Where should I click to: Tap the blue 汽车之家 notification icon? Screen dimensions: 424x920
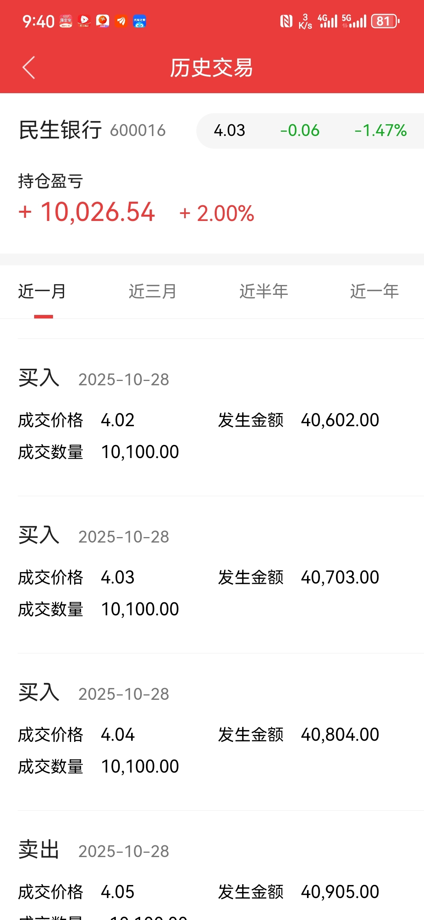(139, 21)
